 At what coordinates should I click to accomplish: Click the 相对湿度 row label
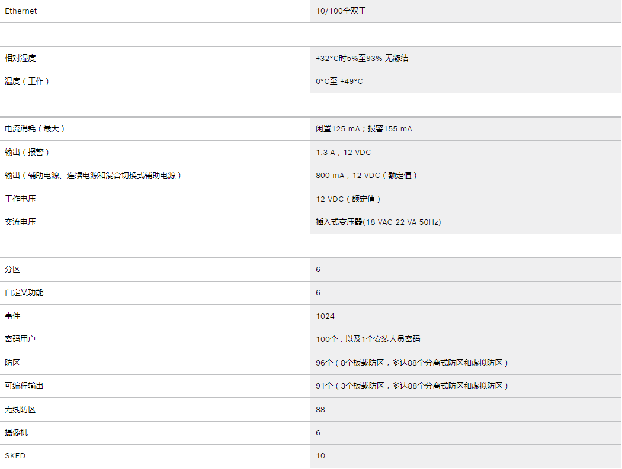(20, 58)
